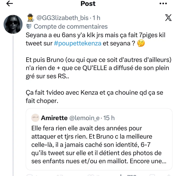Viewport: 176px width, 176px height.
Task: Open the #poupettekenza hashtag
Action: click(x=78, y=43)
